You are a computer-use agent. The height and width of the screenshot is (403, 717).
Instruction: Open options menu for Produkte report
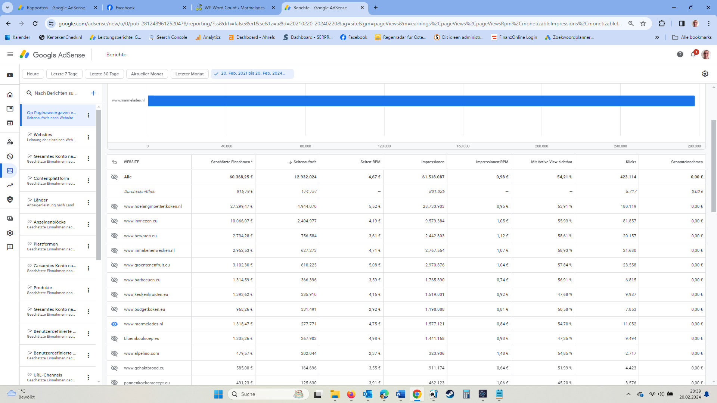point(89,290)
